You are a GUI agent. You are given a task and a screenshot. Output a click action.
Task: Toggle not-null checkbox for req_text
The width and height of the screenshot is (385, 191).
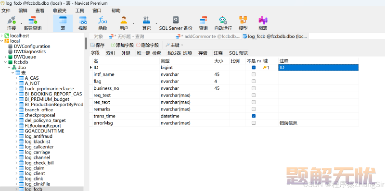pos(254,95)
